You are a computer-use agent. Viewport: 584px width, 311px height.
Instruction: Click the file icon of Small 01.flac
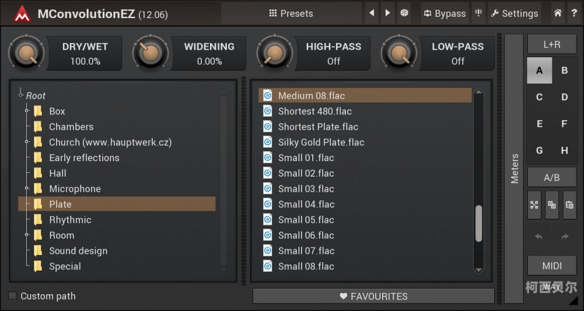267,157
